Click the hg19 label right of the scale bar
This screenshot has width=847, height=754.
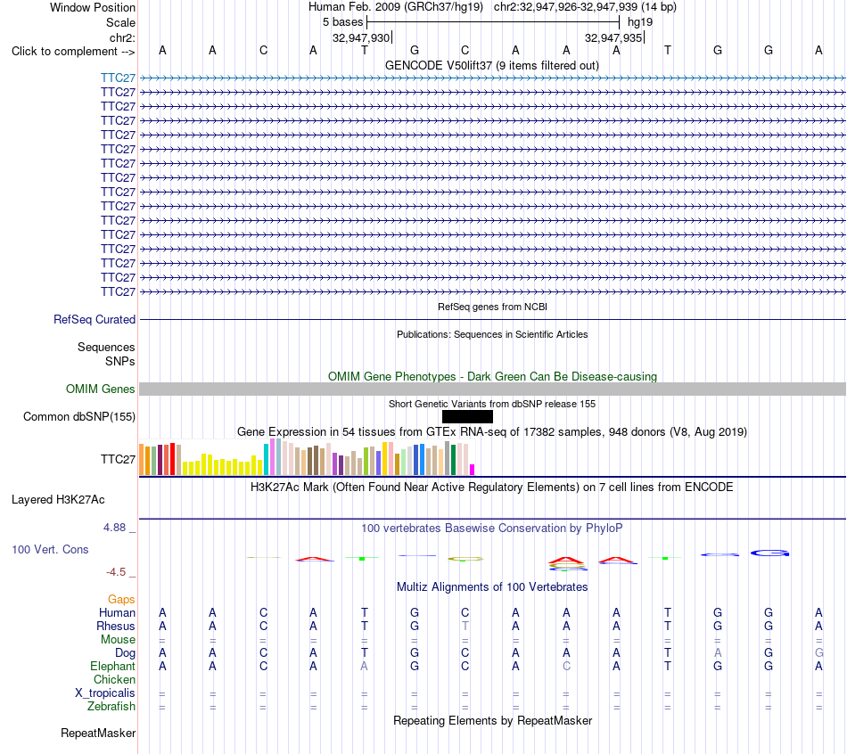pyautogui.click(x=640, y=22)
